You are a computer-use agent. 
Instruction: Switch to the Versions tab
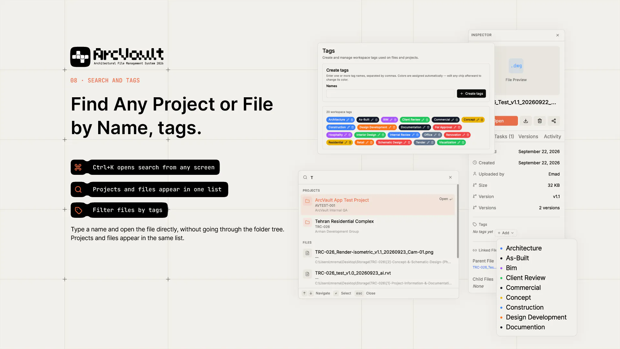528,136
